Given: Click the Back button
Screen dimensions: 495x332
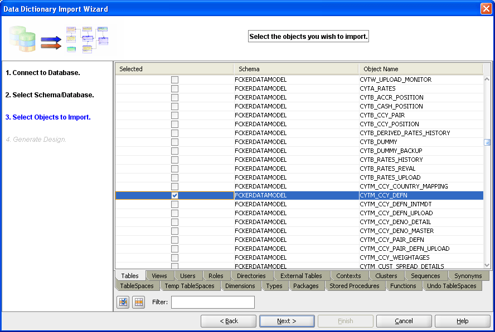Looking at the screenshot, I should click(229, 321).
